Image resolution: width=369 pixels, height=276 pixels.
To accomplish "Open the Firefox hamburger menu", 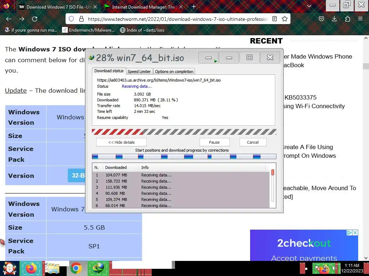I will (x=360, y=19).
